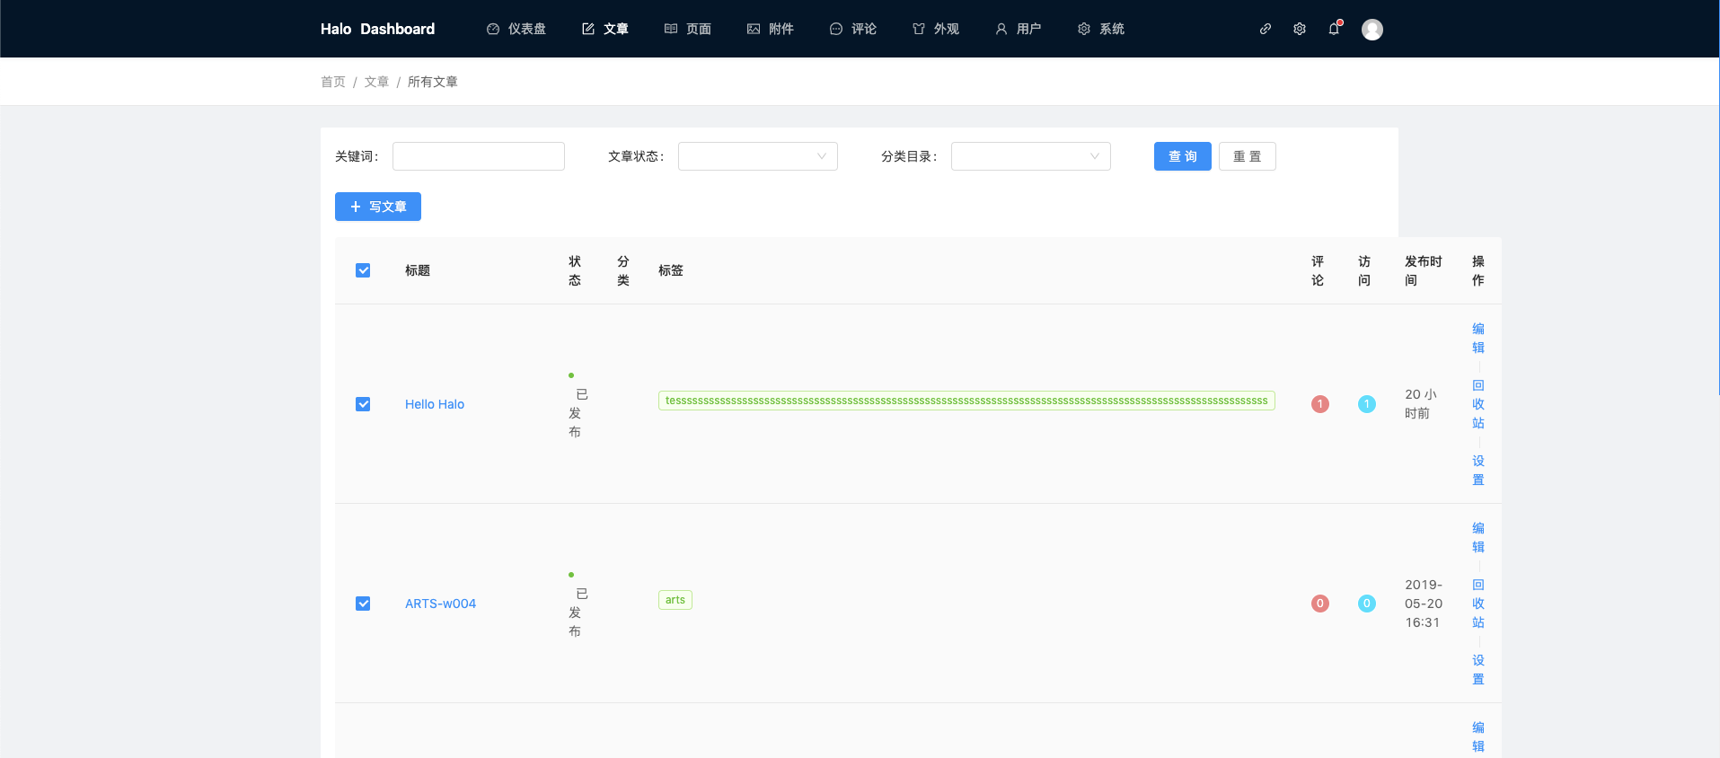Open the 仪表盘 dashboard menu
Viewport: 1720px width, 758px height.
(x=516, y=29)
